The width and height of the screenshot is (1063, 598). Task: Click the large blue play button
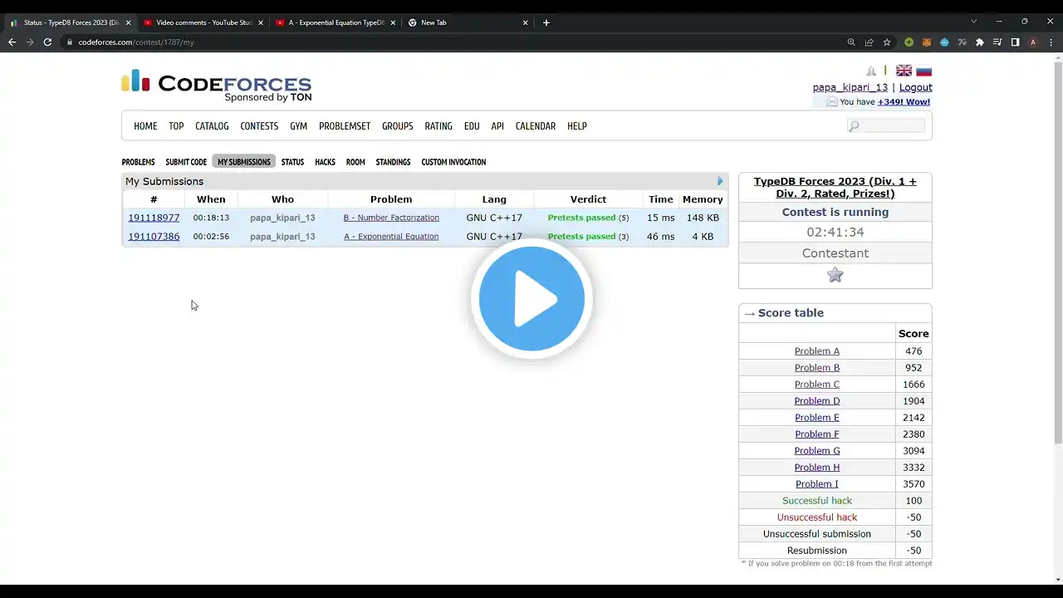point(531,298)
